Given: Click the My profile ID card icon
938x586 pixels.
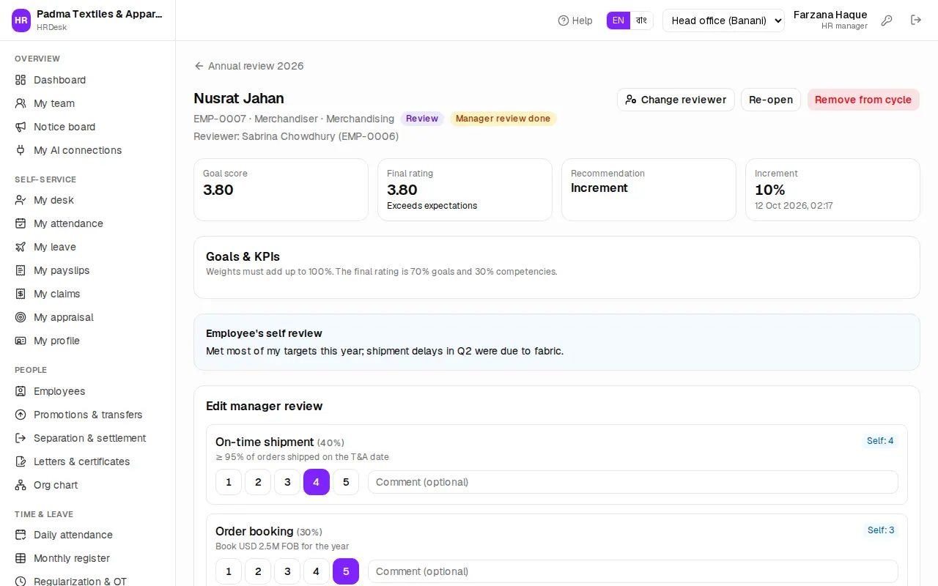Looking at the screenshot, I should [21, 341].
